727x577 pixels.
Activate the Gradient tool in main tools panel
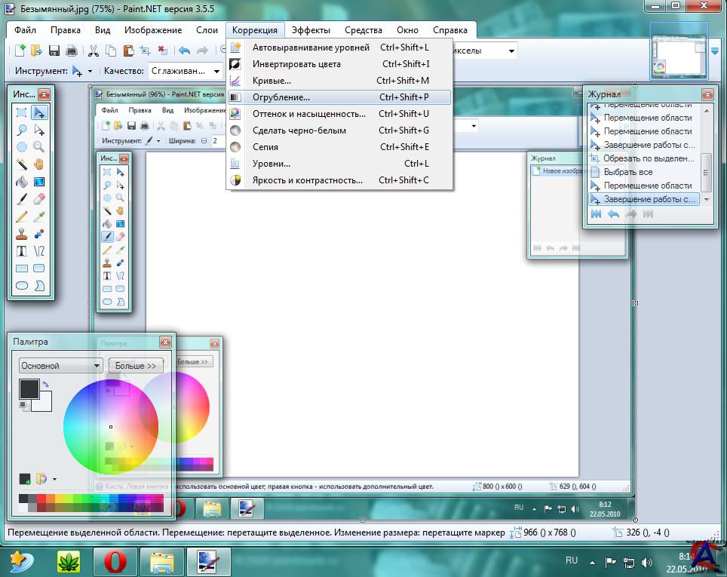click(38, 181)
